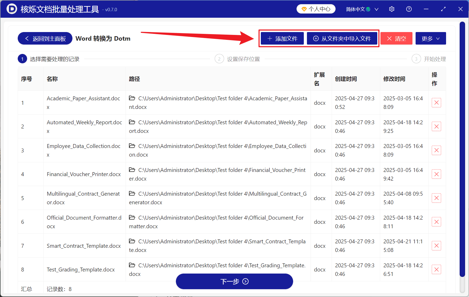This screenshot has height=297, width=469.
Task: Expand the 简体中文 language dropdown
Action: [362, 9]
